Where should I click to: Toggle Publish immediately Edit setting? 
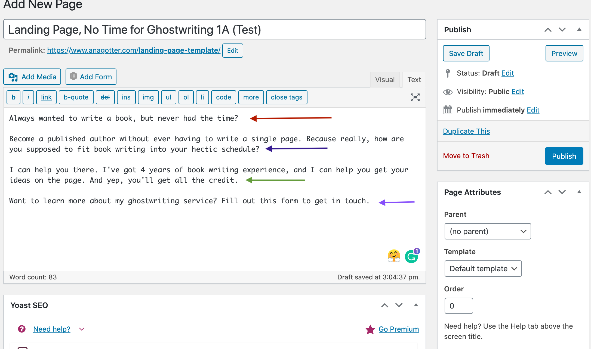533,110
